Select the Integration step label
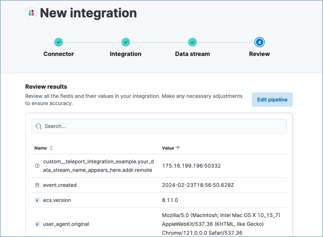 [125, 54]
